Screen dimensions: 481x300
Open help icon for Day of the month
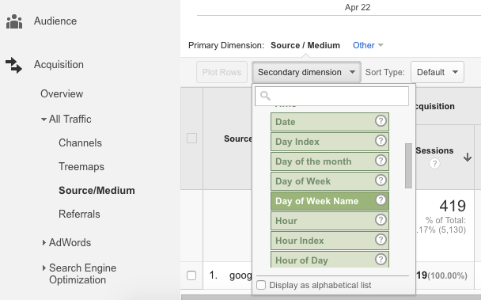[381, 160]
